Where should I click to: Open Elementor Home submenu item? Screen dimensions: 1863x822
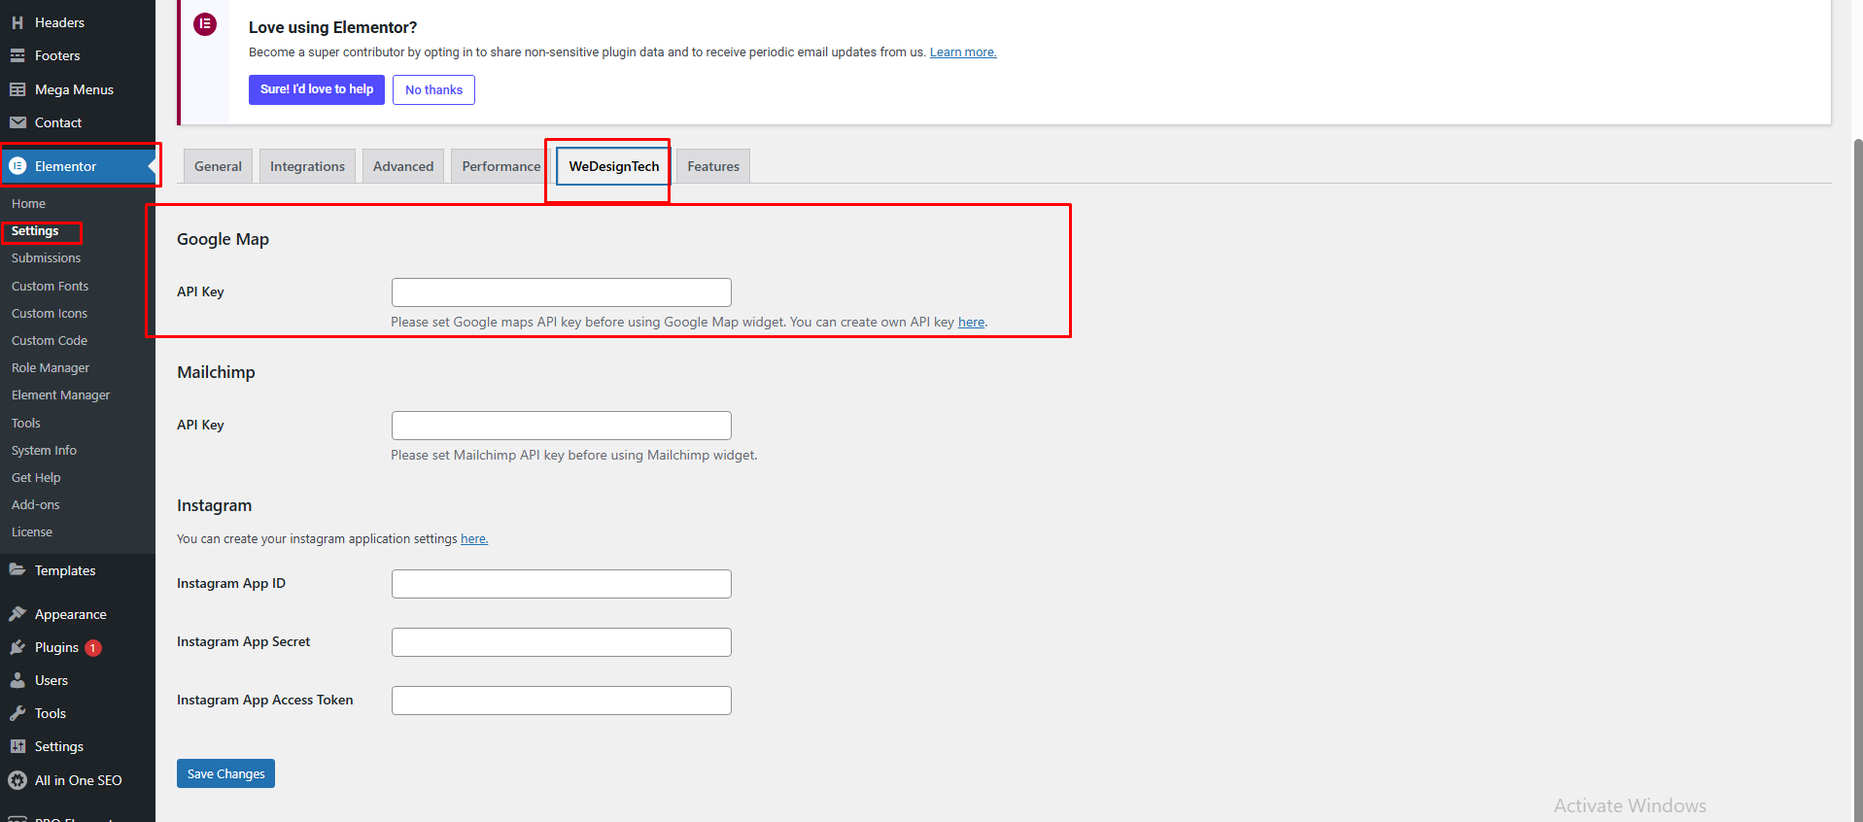(x=29, y=203)
